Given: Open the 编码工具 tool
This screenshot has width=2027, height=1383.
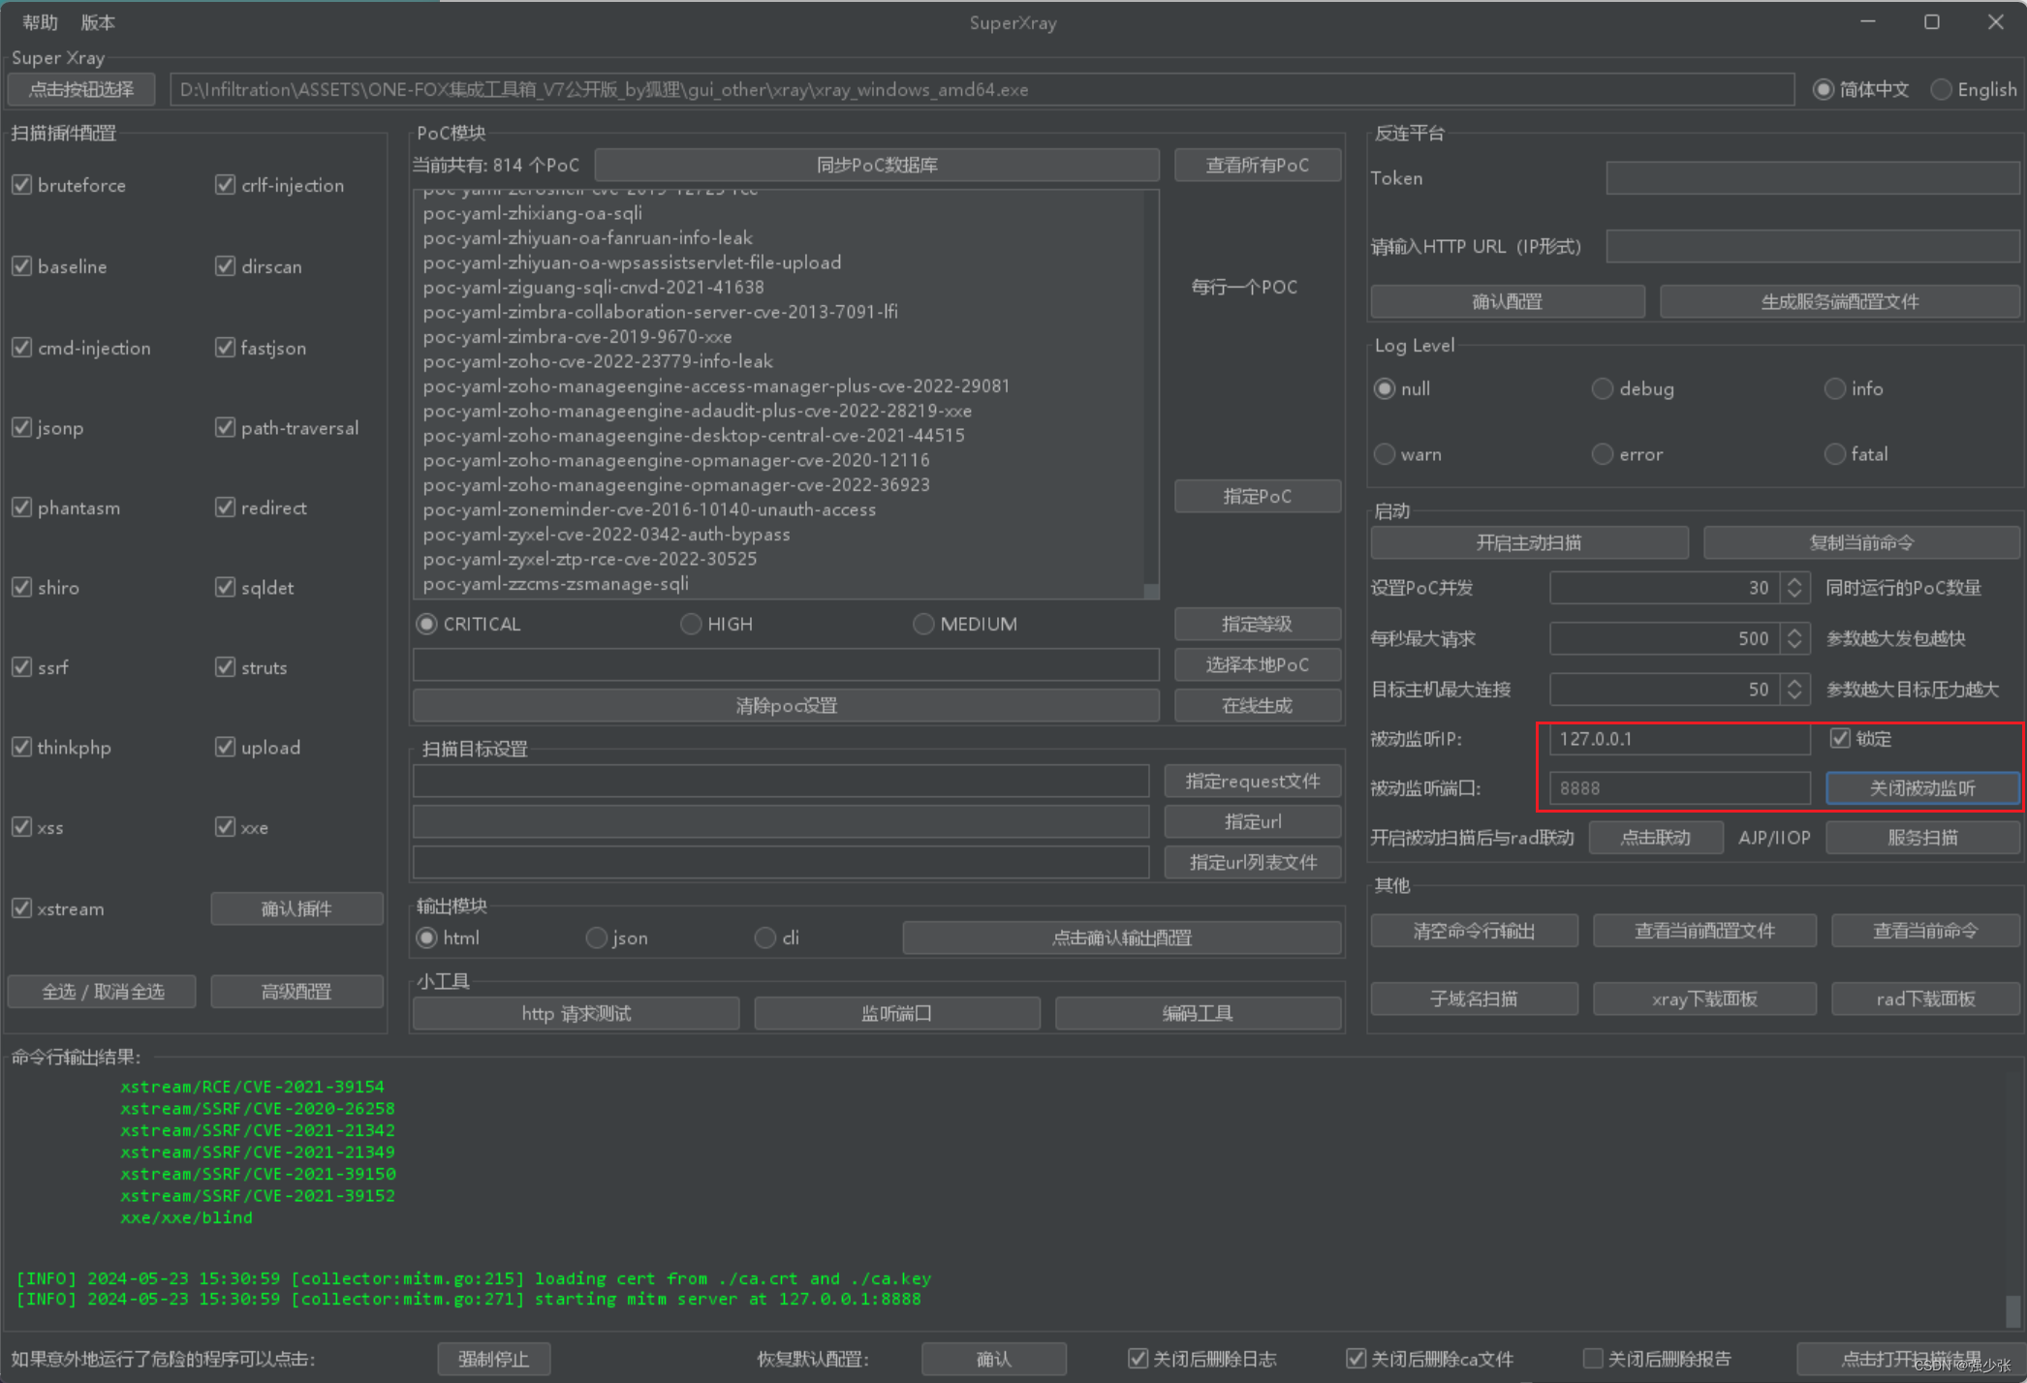Looking at the screenshot, I should 1198,1013.
